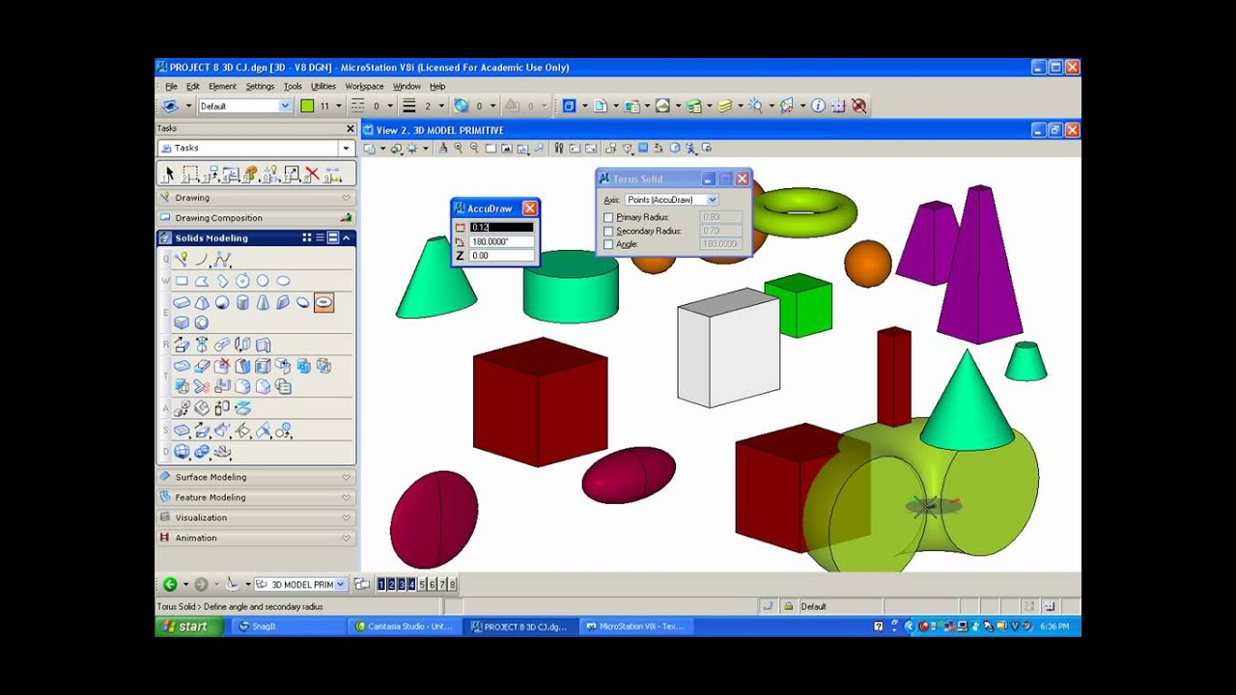Enable the Secondary Radius checkbox

608,231
